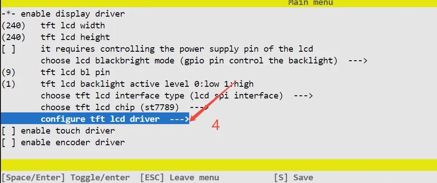Click the red number 4 annotation
The image size is (437, 183).
click(x=215, y=125)
